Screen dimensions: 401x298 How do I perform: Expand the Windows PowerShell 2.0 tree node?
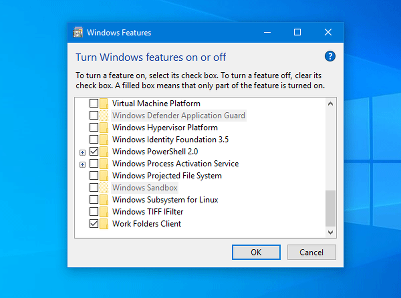82,153
